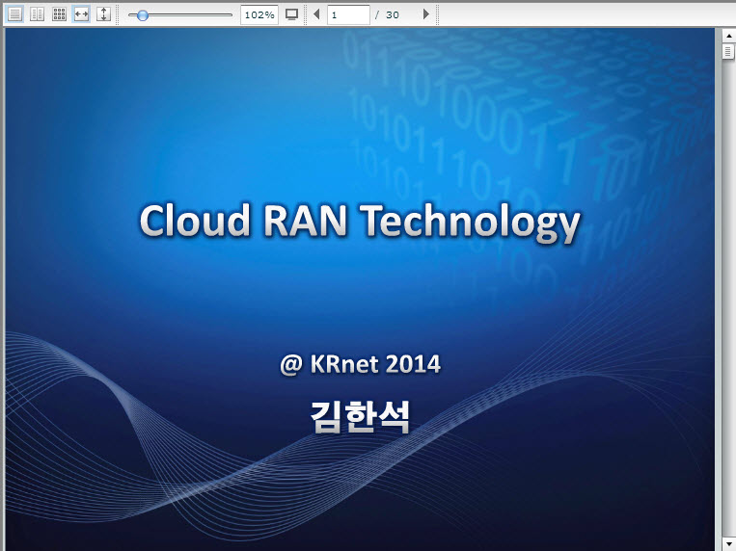This screenshot has width=736, height=551.
Task: Click the author name 김한석
Action: click(x=361, y=417)
